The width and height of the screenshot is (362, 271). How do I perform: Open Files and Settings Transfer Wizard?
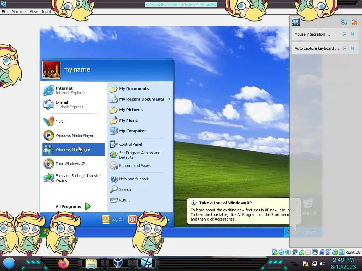coord(74,178)
